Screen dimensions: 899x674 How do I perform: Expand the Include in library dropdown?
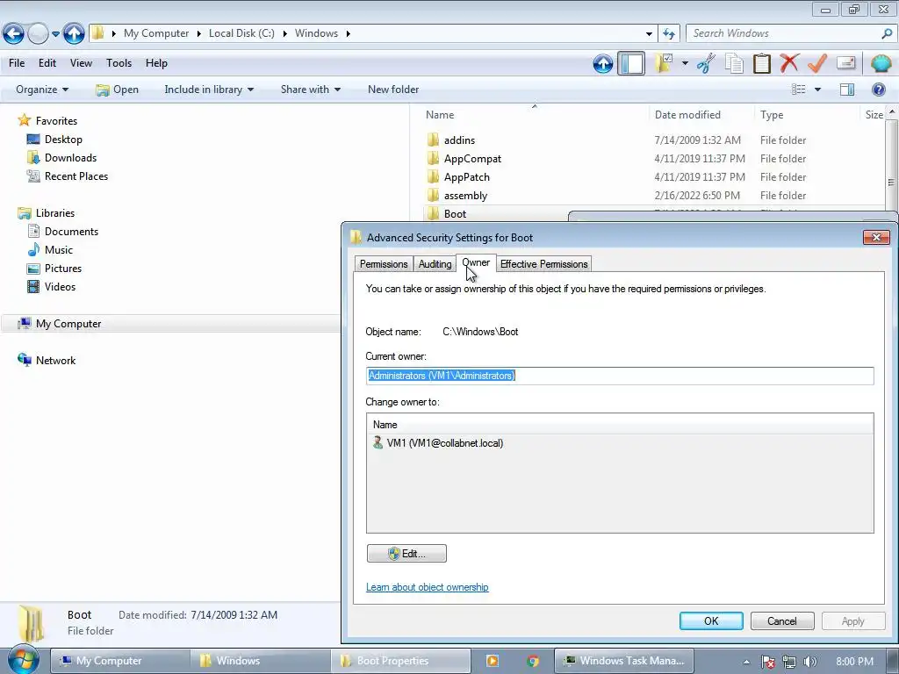point(209,90)
